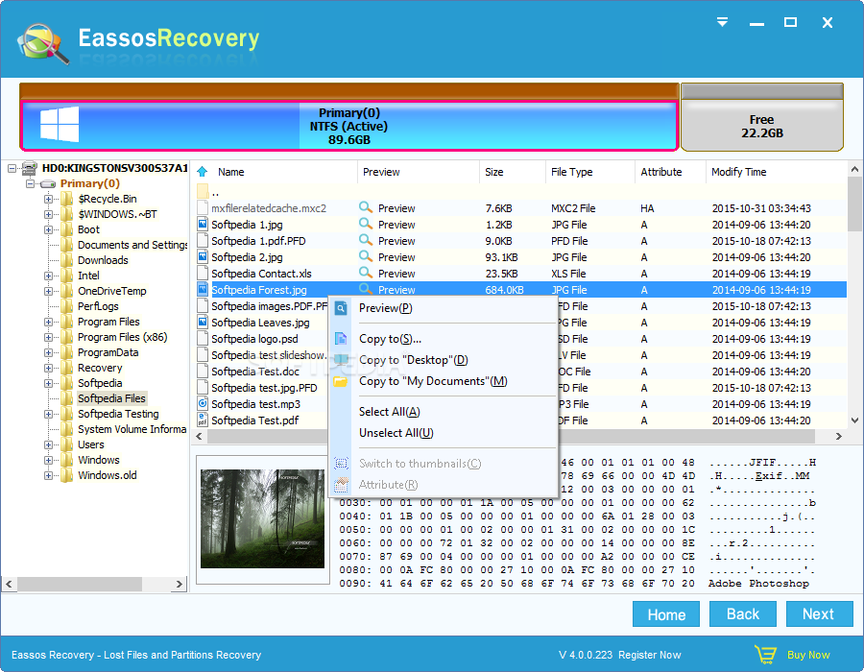Select the Primary(0) NTFS partition bar
Viewport: 864px width, 672px height.
[x=348, y=126]
